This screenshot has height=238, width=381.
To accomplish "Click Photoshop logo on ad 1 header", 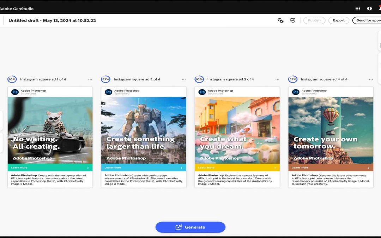I will 15,92.
